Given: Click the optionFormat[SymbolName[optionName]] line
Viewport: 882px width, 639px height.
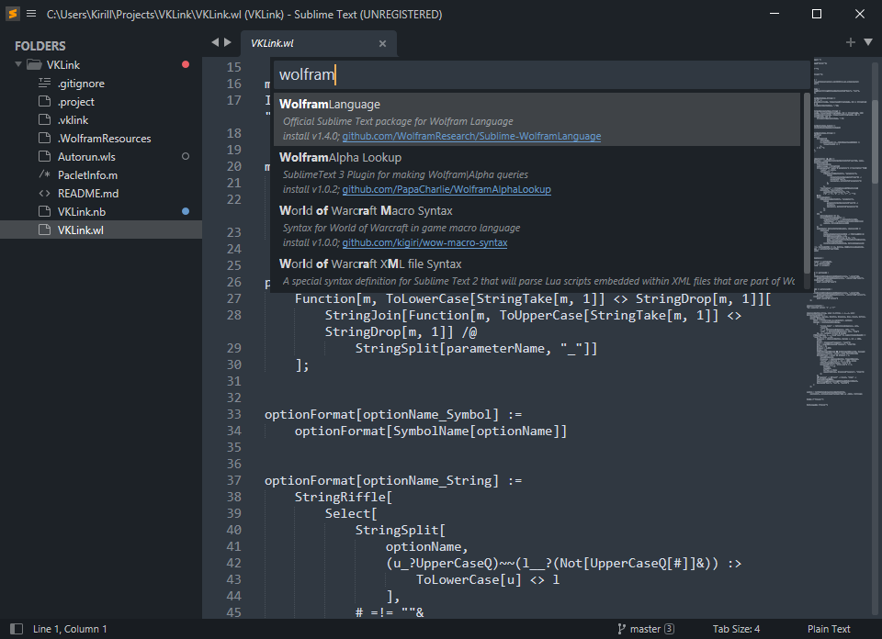Looking at the screenshot, I should tap(431, 432).
